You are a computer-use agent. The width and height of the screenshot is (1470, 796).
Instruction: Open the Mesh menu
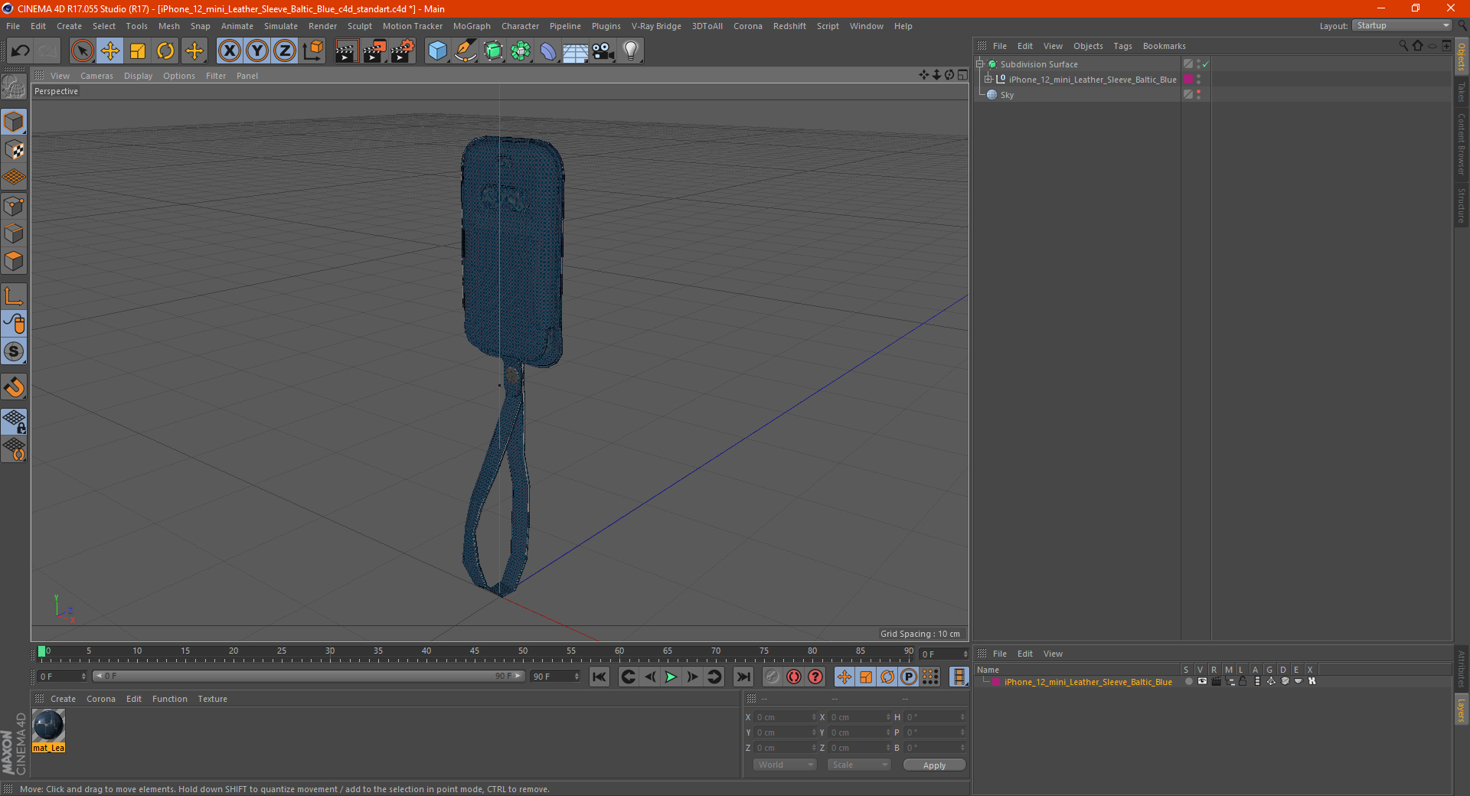[x=168, y=26]
